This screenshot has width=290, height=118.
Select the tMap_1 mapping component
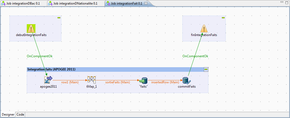coord(92,80)
